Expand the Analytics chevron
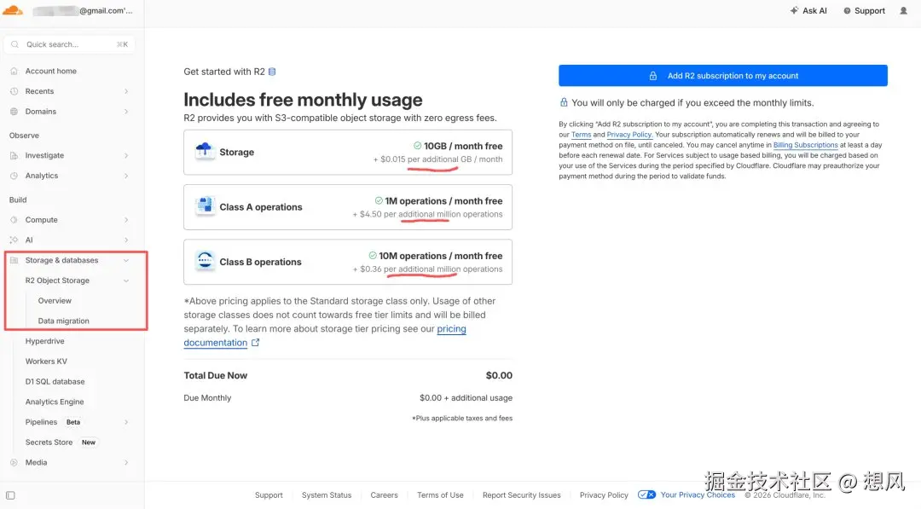921x509 pixels. tap(126, 176)
